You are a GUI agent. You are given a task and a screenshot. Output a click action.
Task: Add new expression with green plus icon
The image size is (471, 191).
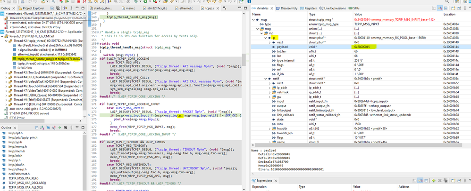(x=433, y=181)
